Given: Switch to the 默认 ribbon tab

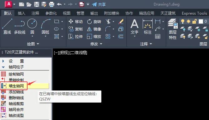Looking at the screenshot, I should (x=8, y=13).
